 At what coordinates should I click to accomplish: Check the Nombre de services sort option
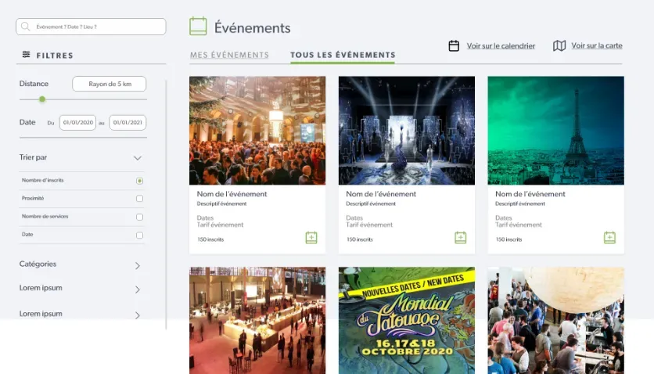pos(139,217)
